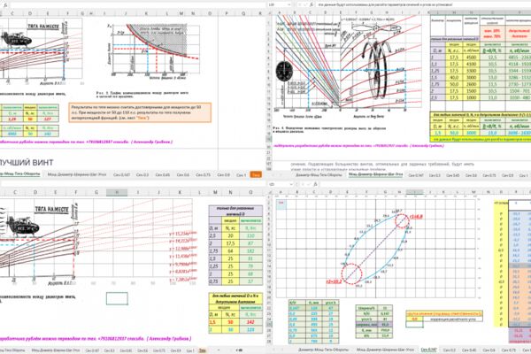
Task: Open Сеч 0,147 tab in bottom-left window
Action: coord(92,350)
